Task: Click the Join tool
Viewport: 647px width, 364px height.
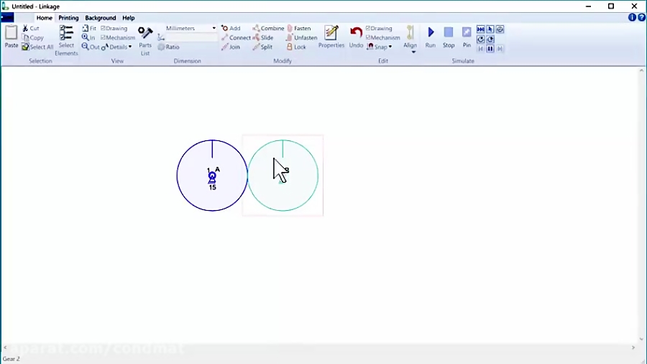Action: pos(230,47)
